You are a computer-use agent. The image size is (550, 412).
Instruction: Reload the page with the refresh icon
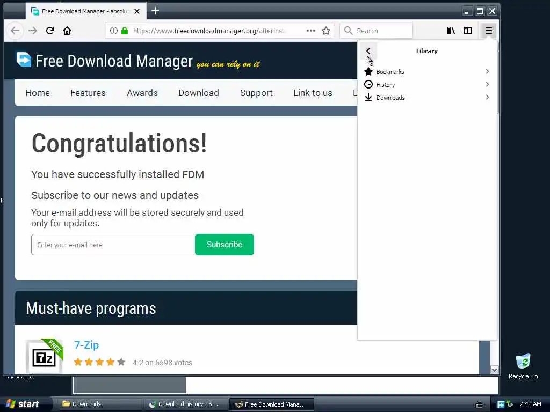50,31
